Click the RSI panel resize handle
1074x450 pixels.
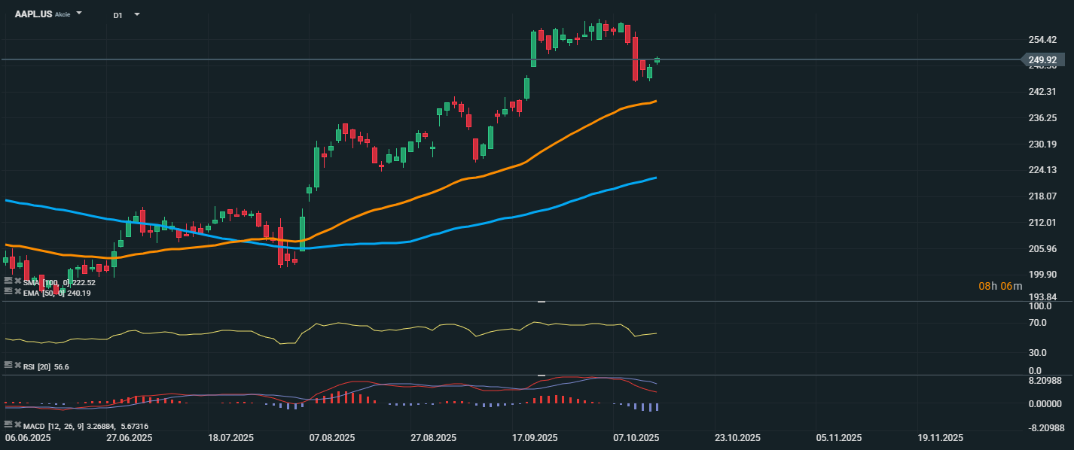[541, 301]
